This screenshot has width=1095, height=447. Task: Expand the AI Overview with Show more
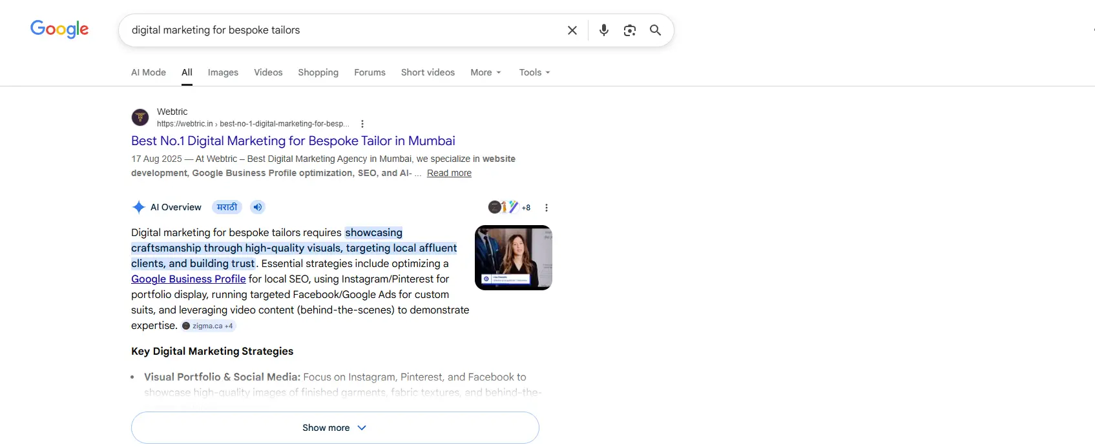click(x=335, y=428)
